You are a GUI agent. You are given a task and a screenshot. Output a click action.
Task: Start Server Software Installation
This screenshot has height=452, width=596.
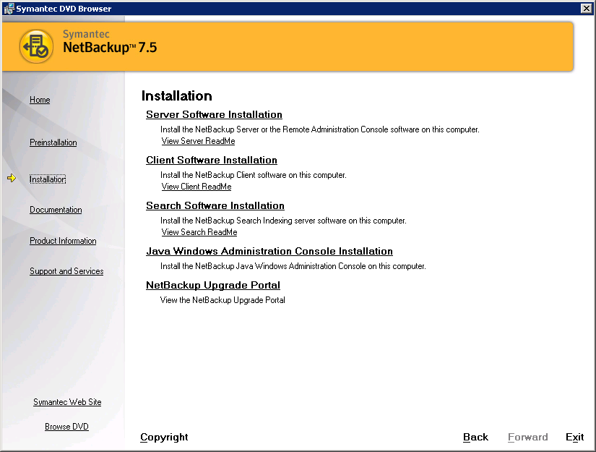[214, 114]
